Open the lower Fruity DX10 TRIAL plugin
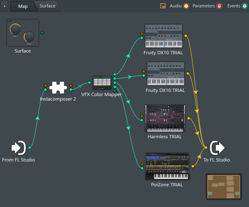This screenshot has width=249, height=207. pos(166,74)
